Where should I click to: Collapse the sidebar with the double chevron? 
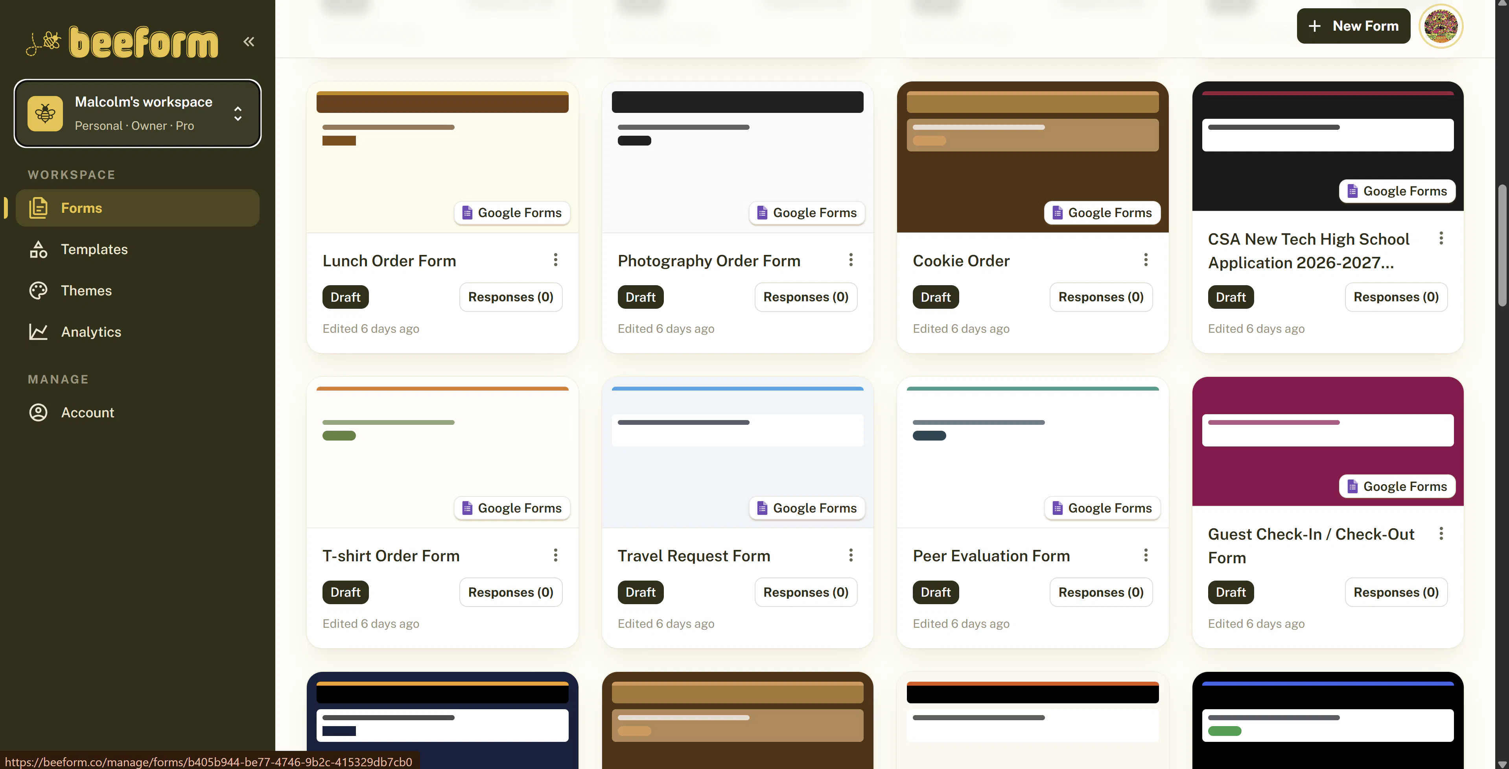249,42
